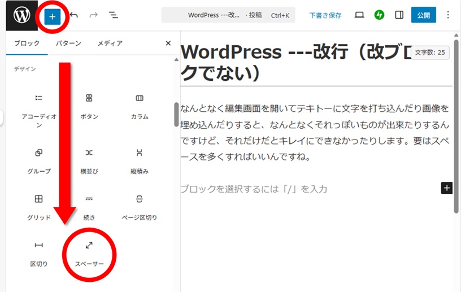Viewport: 461px width, 292px height.
Task: Close the block inserter panel
Action: [168, 43]
